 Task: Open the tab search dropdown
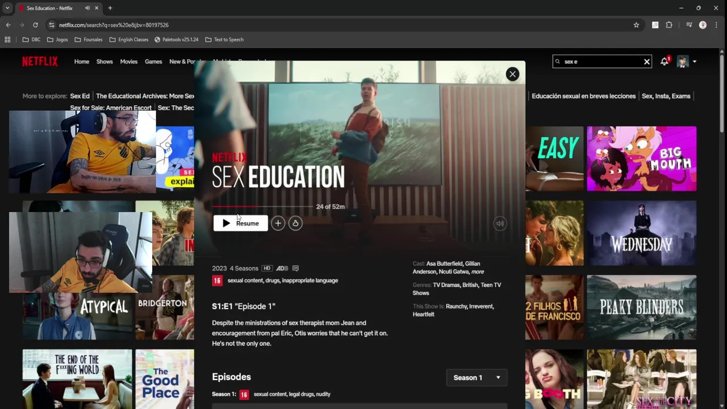7,8
